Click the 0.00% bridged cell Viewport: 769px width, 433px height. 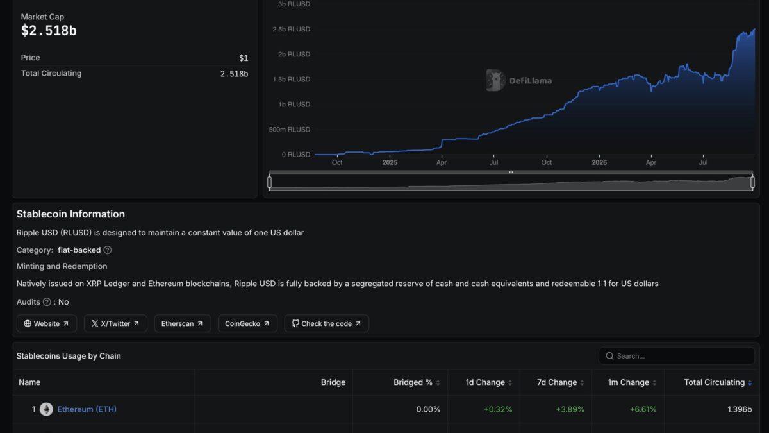point(427,409)
